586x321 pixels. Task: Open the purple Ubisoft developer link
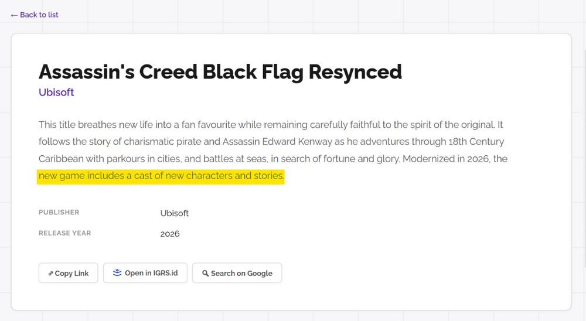(56, 92)
